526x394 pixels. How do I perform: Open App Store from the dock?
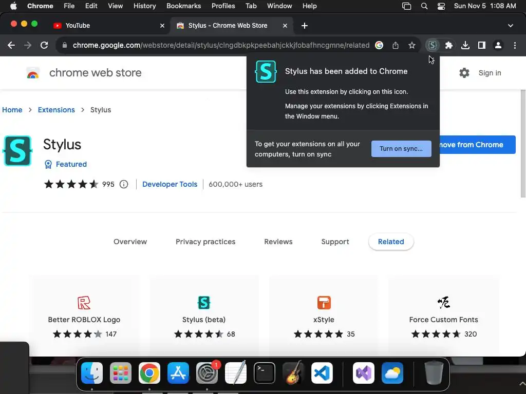pyautogui.click(x=178, y=373)
